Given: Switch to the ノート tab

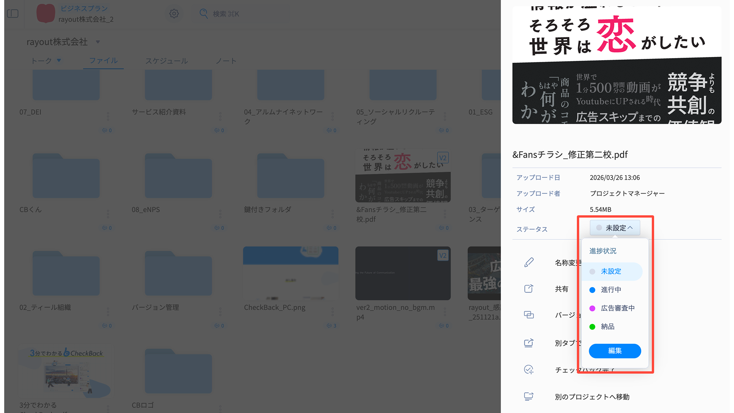Looking at the screenshot, I should pos(226,61).
